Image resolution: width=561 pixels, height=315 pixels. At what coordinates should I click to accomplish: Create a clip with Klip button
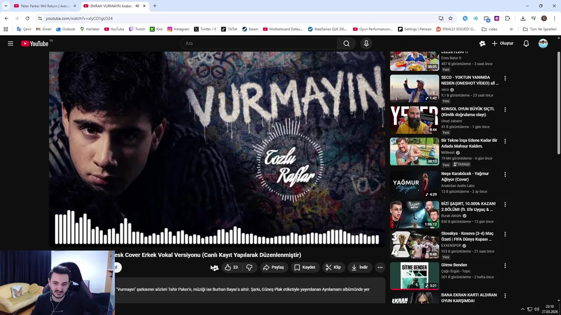point(333,267)
